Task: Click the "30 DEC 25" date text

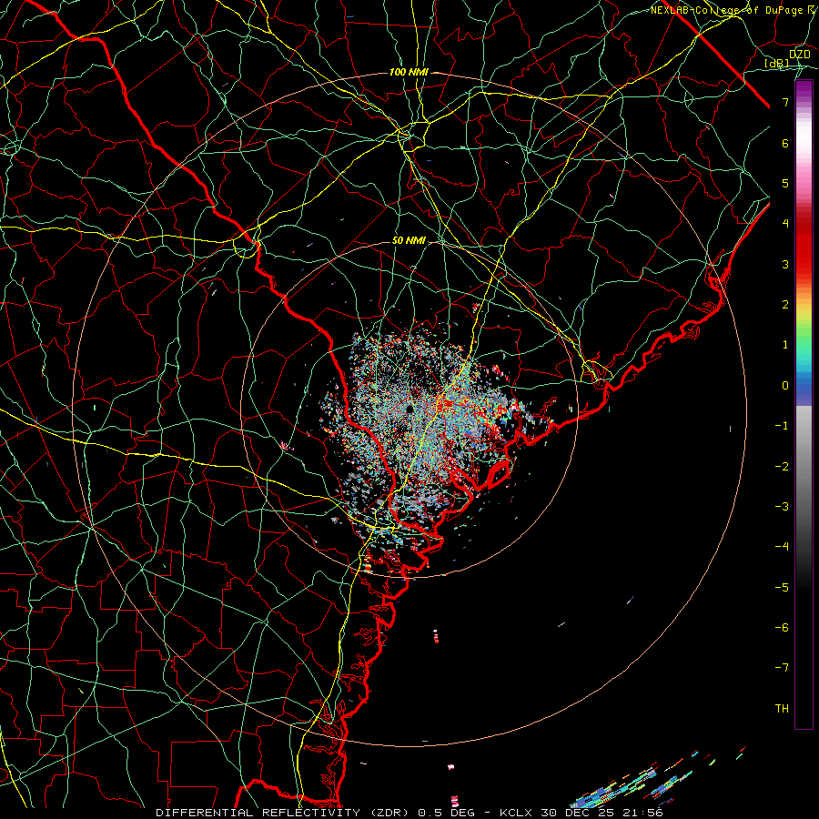Action: point(577,813)
